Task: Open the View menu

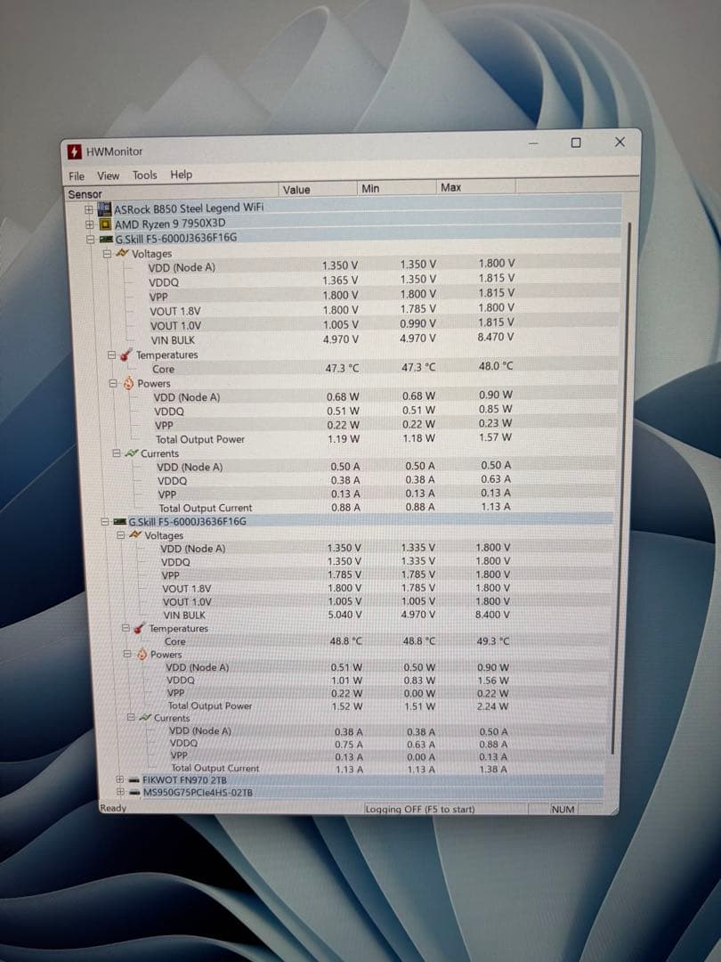Action: point(108,176)
